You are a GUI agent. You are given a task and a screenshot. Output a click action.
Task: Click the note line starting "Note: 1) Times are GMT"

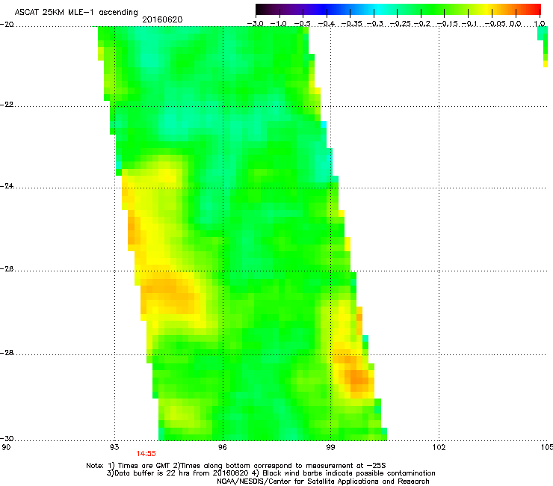pyautogui.click(x=236, y=466)
